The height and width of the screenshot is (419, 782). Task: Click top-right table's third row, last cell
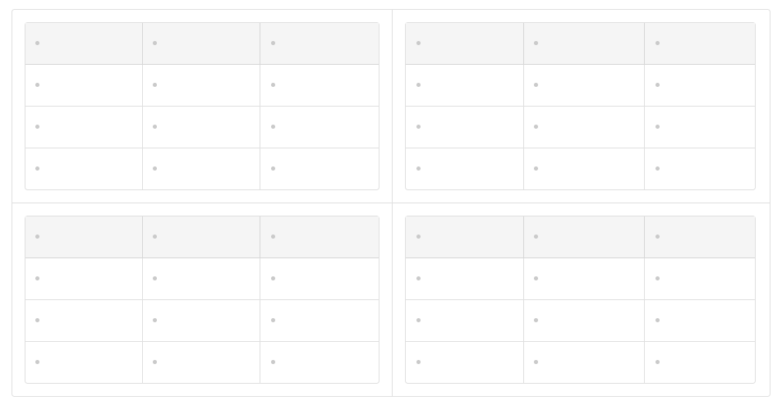coord(700,127)
